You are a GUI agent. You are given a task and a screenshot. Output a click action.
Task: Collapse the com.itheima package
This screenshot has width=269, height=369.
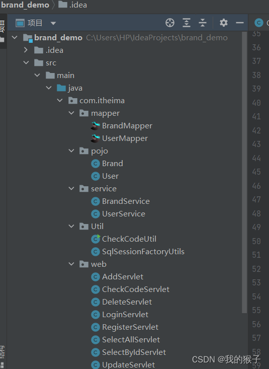[60, 100]
